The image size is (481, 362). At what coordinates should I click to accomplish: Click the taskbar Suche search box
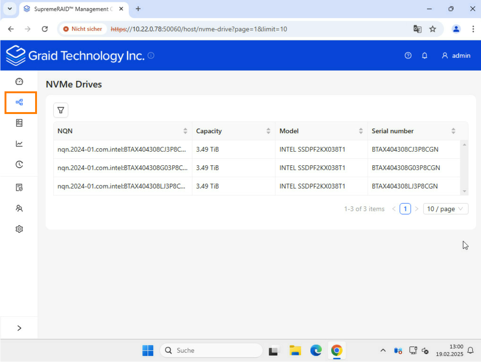(211, 351)
